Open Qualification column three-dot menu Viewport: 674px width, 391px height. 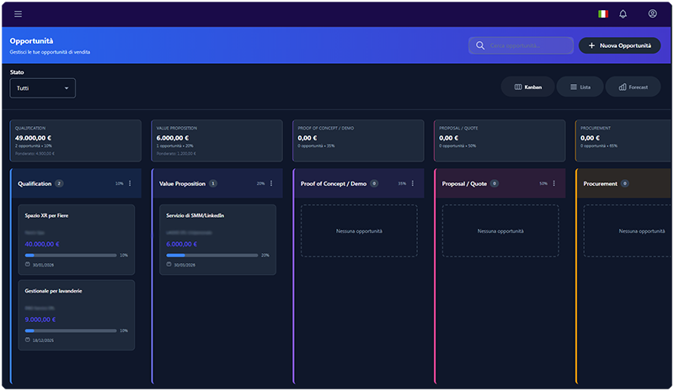(x=130, y=183)
